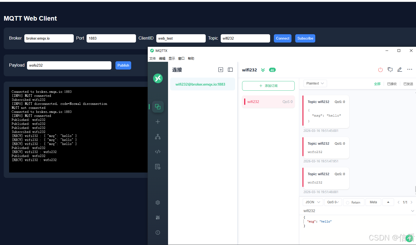Expand the topic history dropdown arrow

(x=413, y=211)
